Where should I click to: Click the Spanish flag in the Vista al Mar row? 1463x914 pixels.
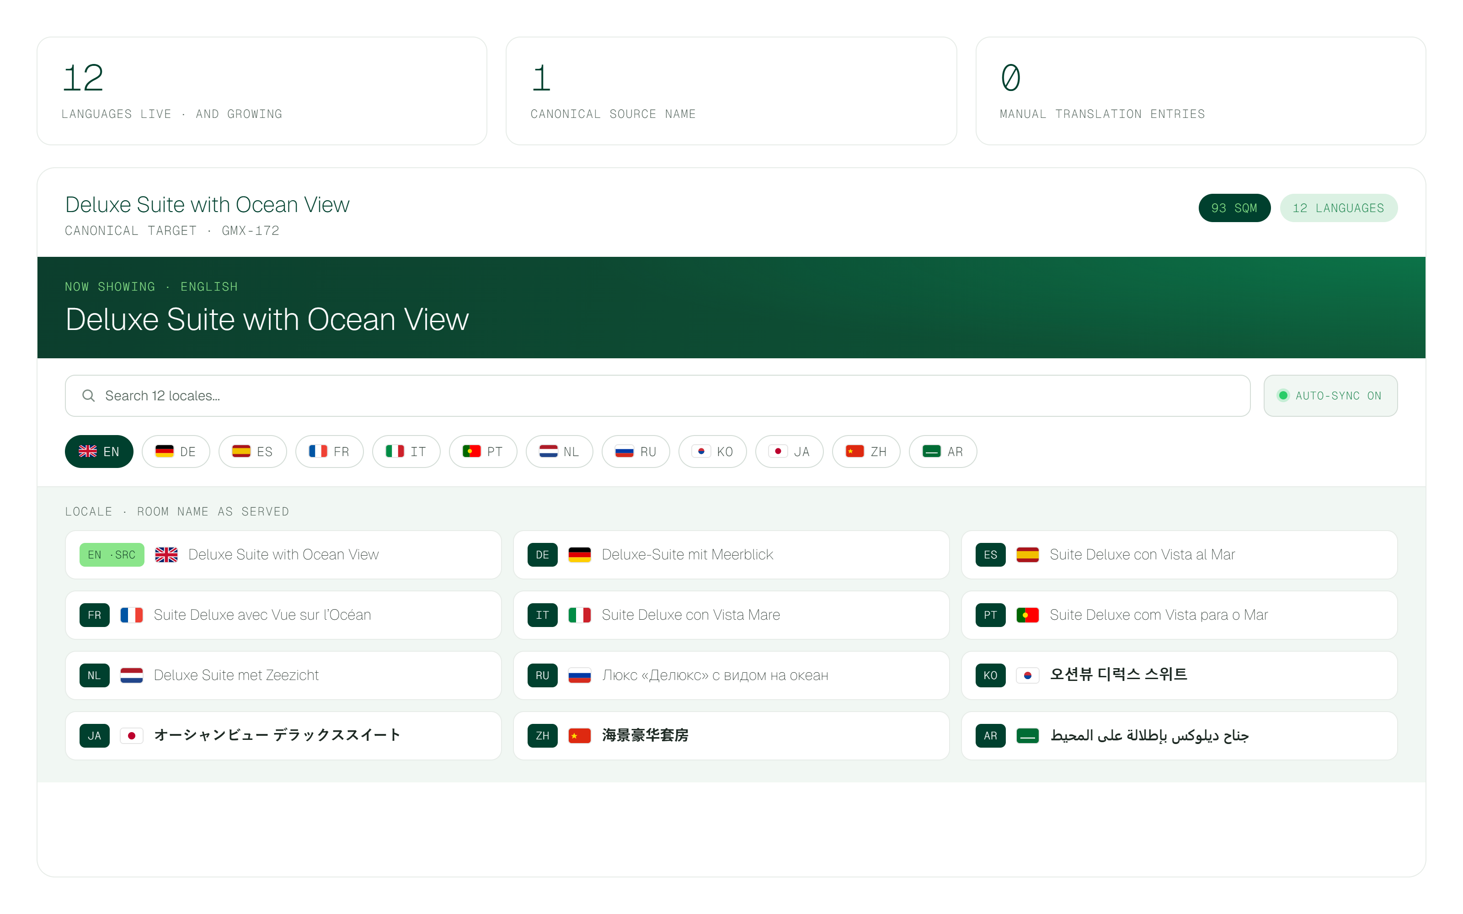[1028, 555]
